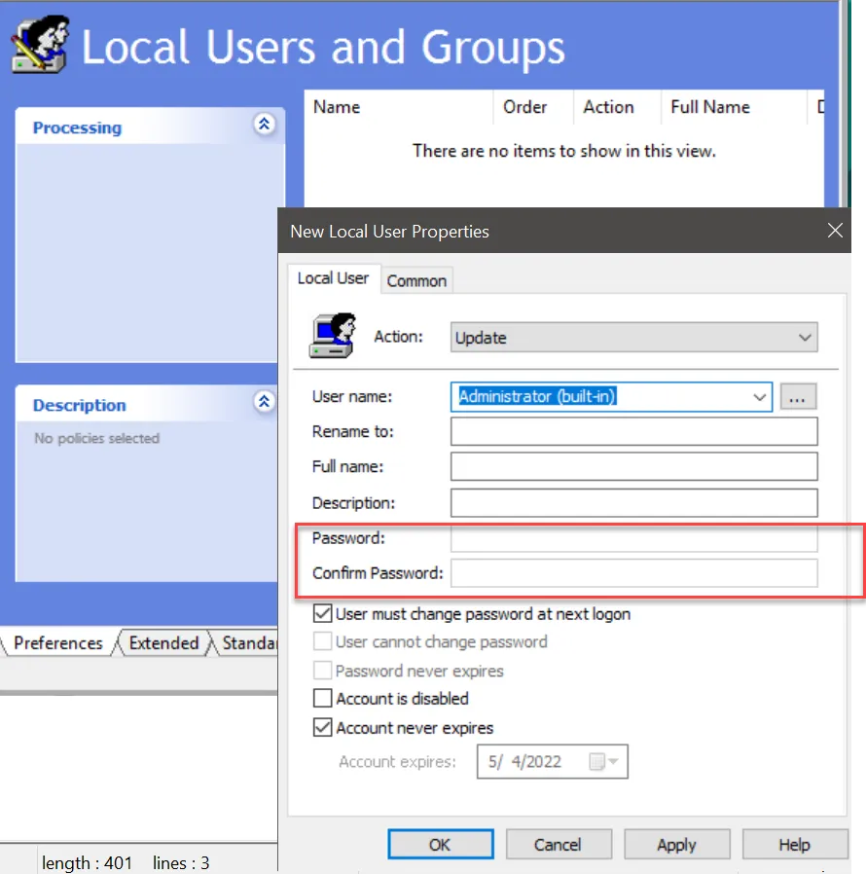This screenshot has width=866, height=874.
Task: Collapse the Processing panel
Action: (x=264, y=125)
